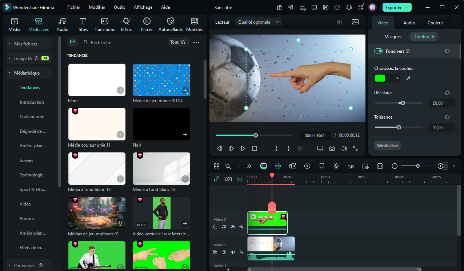Click the music note audio icon in timeline toolbar

tap(351, 166)
